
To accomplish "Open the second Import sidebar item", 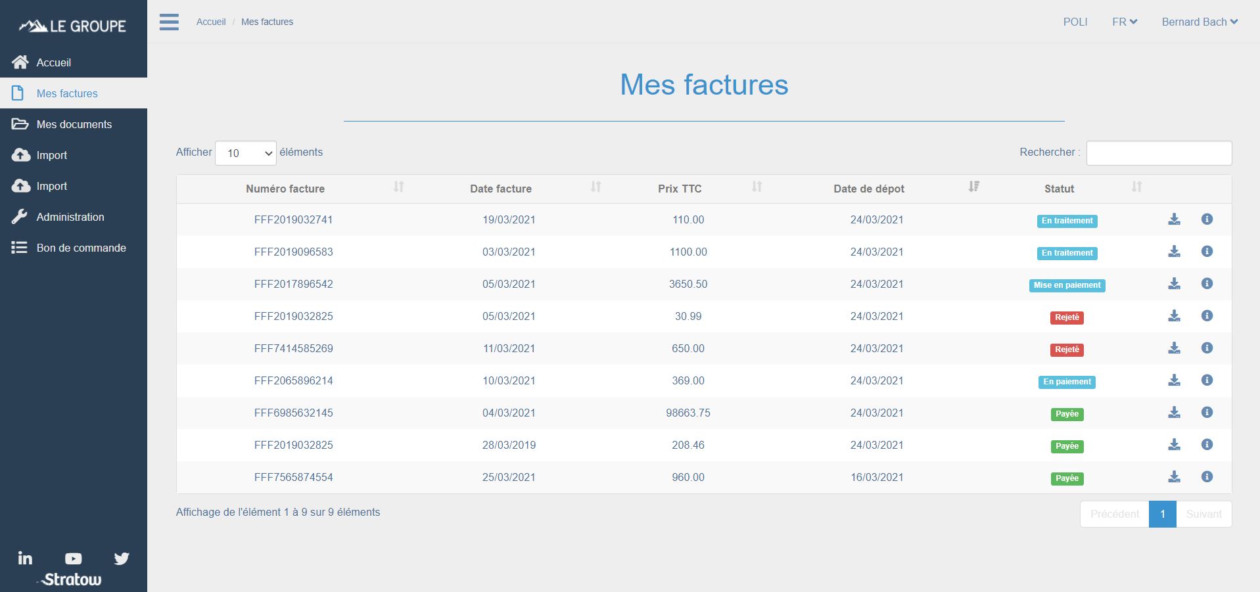I will pos(74,186).
